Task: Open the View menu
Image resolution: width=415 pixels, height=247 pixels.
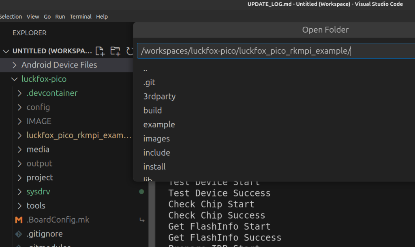Action: tap(33, 17)
